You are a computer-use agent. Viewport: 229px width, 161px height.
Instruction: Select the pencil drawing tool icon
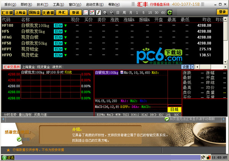[98, 12]
